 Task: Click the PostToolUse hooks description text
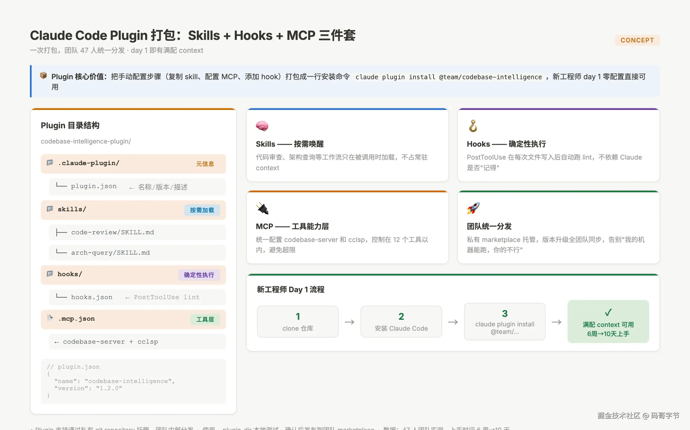coord(554,162)
